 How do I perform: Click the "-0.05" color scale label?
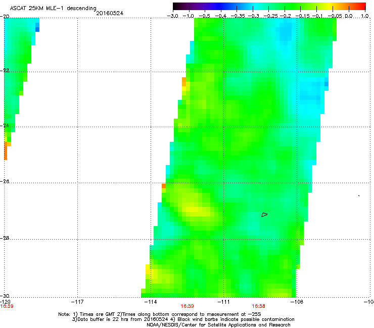(x=335, y=16)
